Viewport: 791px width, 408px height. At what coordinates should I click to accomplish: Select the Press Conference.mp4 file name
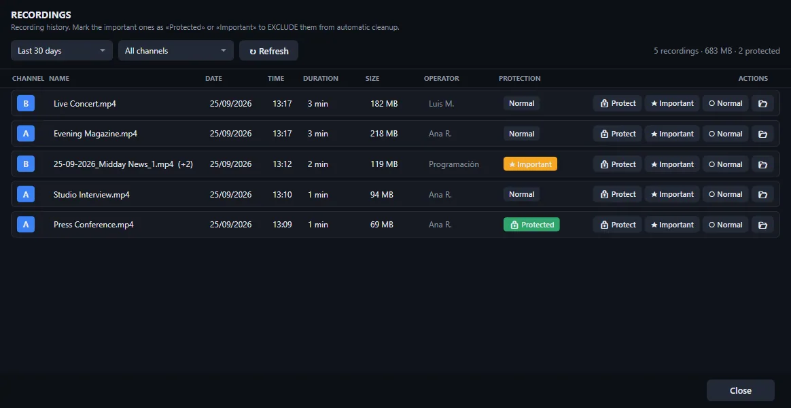[93, 225]
